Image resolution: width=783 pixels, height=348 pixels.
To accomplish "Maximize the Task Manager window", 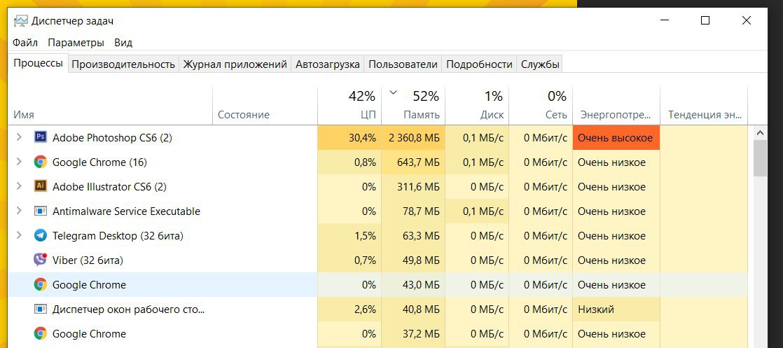I will click(705, 20).
